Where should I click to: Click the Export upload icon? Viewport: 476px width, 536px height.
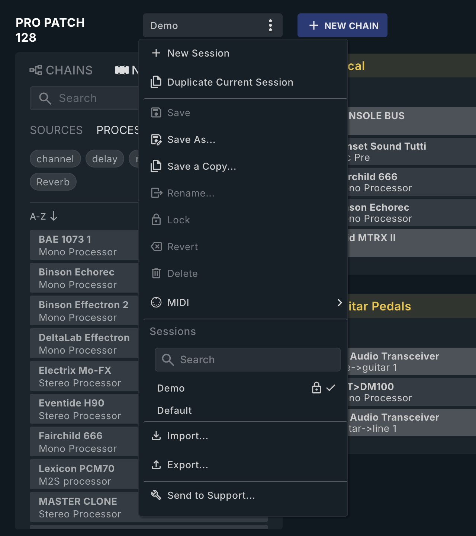click(x=156, y=465)
